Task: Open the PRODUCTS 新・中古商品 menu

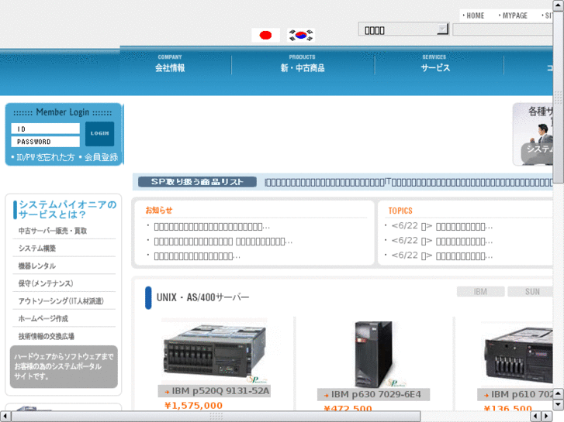Action: click(x=303, y=63)
